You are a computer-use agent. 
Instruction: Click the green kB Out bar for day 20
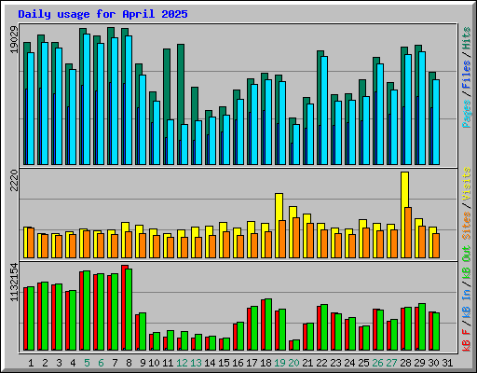pyautogui.click(x=296, y=345)
